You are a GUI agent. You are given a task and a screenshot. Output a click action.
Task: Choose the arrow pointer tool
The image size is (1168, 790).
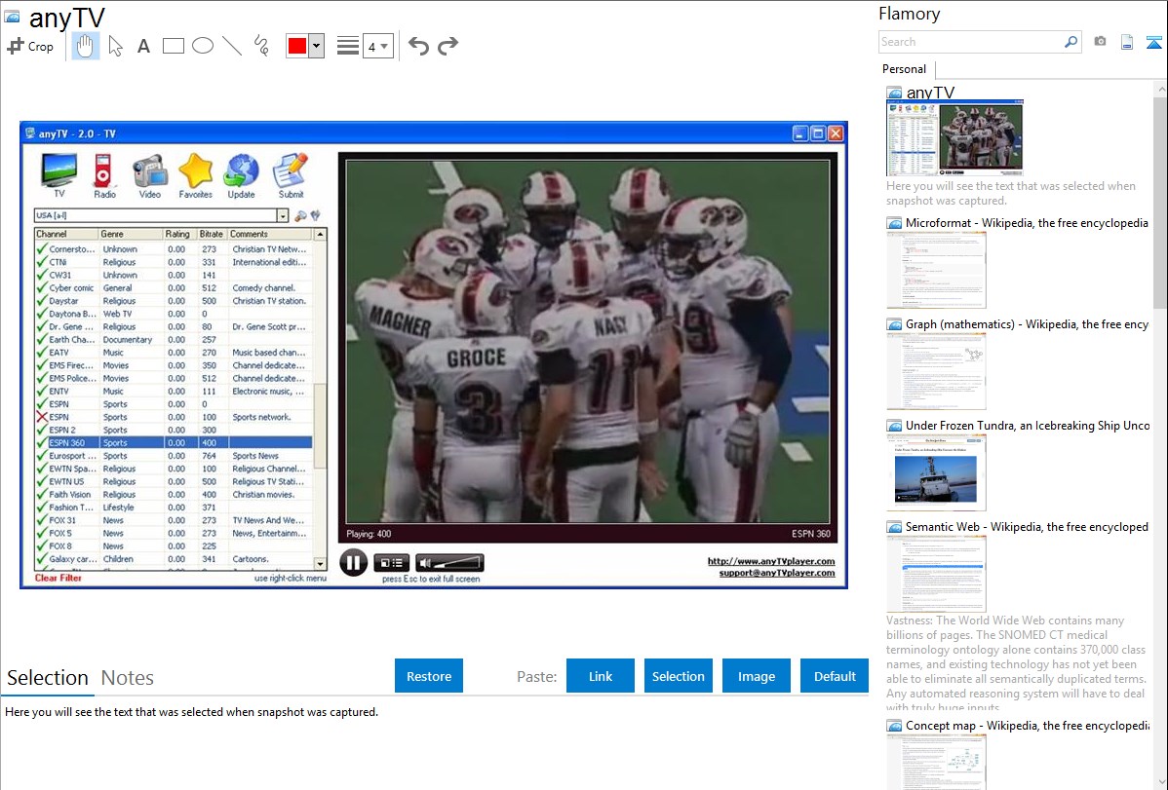click(115, 46)
